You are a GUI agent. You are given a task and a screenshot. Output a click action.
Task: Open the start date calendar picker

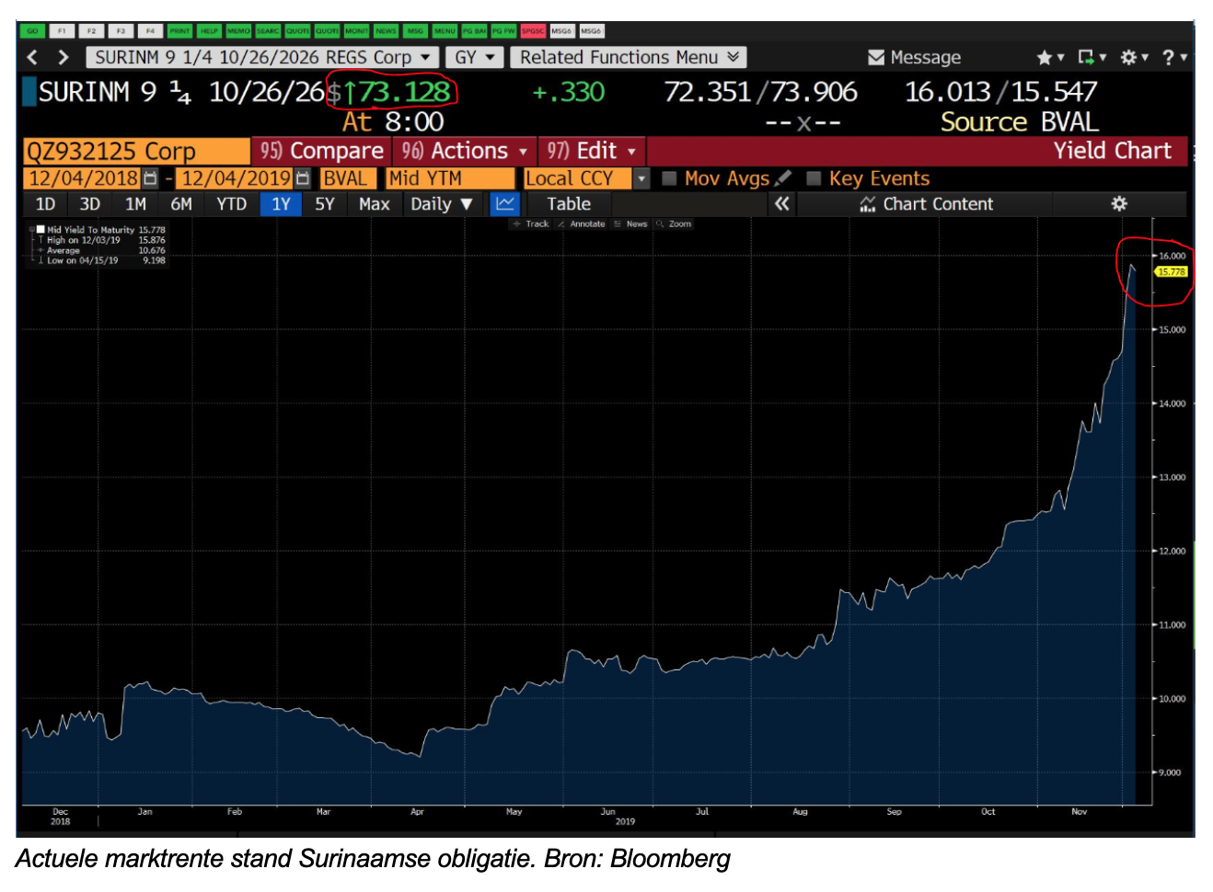(151, 178)
